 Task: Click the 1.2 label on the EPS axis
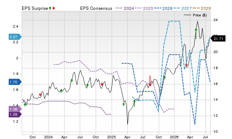point(16,122)
